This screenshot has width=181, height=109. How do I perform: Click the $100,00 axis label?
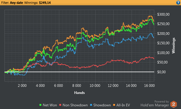(x=163, y=53)
